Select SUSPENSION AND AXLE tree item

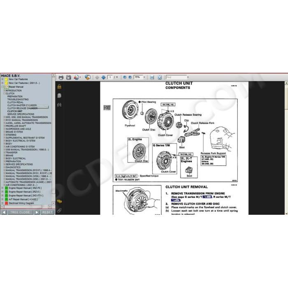pyautogui.click(x=19, y=129)
